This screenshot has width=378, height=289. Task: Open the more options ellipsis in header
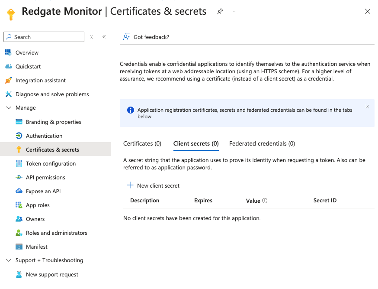point(234,12)
